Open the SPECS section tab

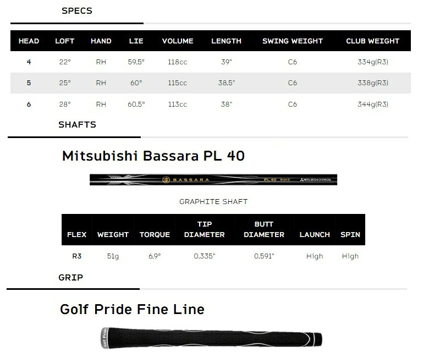coord(77,11)
